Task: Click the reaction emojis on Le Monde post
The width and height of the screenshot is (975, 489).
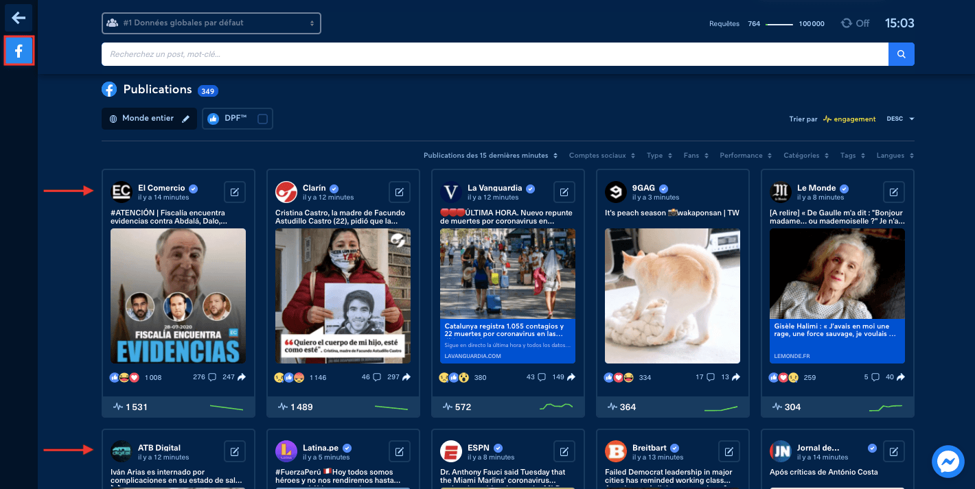Action: click(783, 377)
